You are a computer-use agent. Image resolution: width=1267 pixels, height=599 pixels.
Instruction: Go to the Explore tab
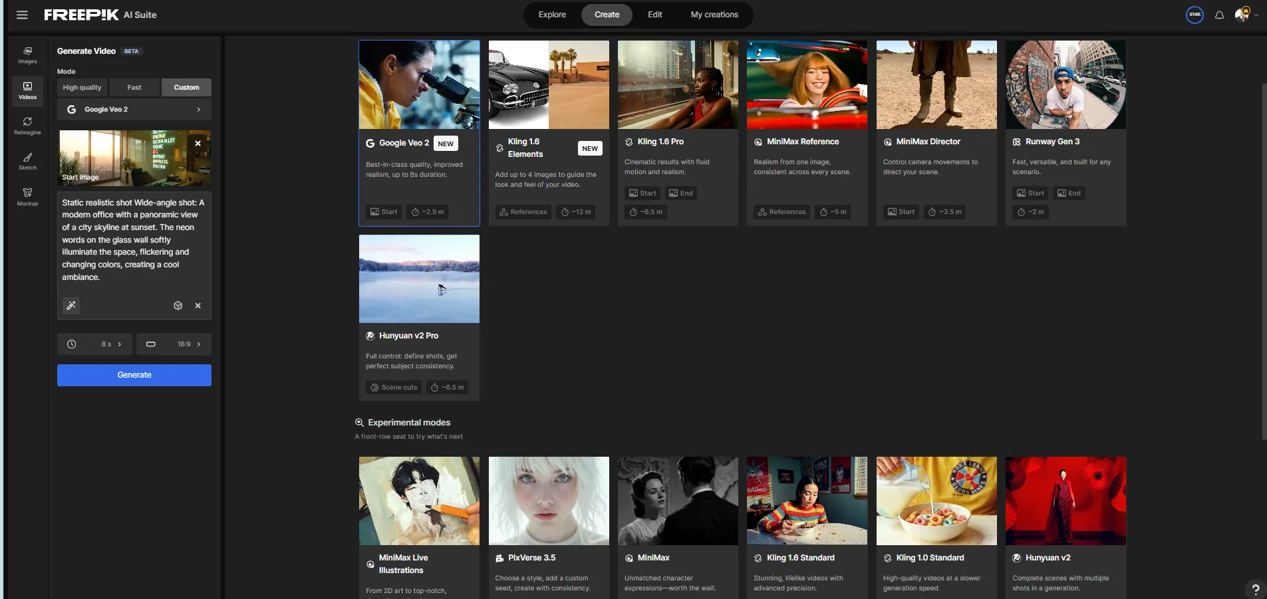(552, 15)
